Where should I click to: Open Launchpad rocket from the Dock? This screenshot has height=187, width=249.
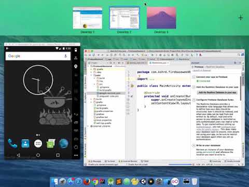click(x=63, y=181)
